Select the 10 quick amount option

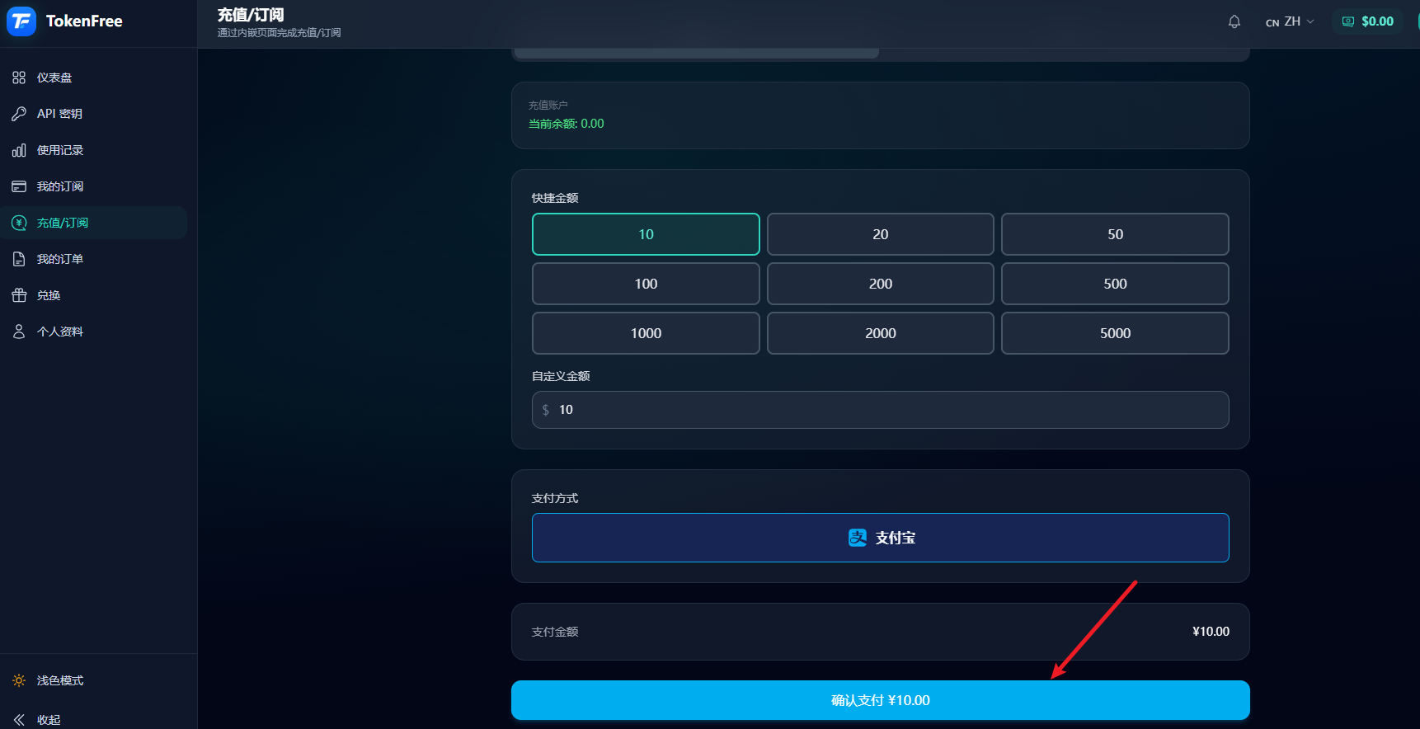[646, 234]
